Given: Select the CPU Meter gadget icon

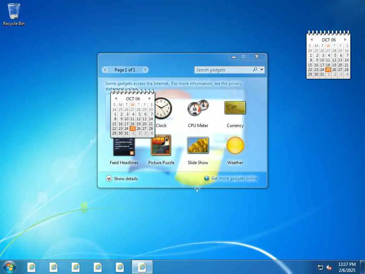Looking at the screenshot, I should coord(198,108).
